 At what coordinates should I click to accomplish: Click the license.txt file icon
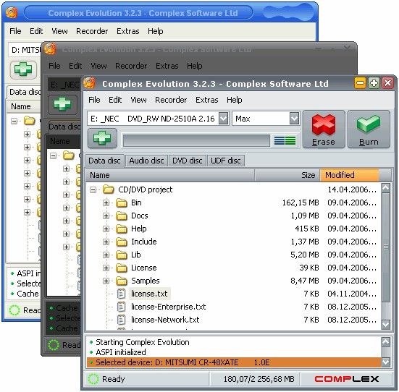click(x=121, y=294)
